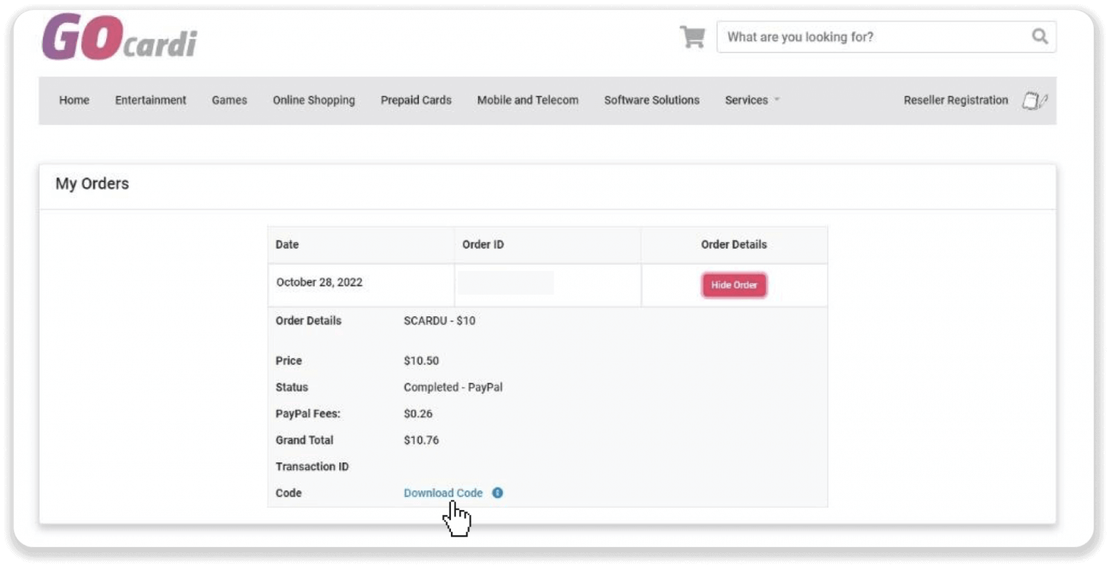Open the Entertainment category
The width and height of the screenshot is (1110, 567).
tap(151, 100)
